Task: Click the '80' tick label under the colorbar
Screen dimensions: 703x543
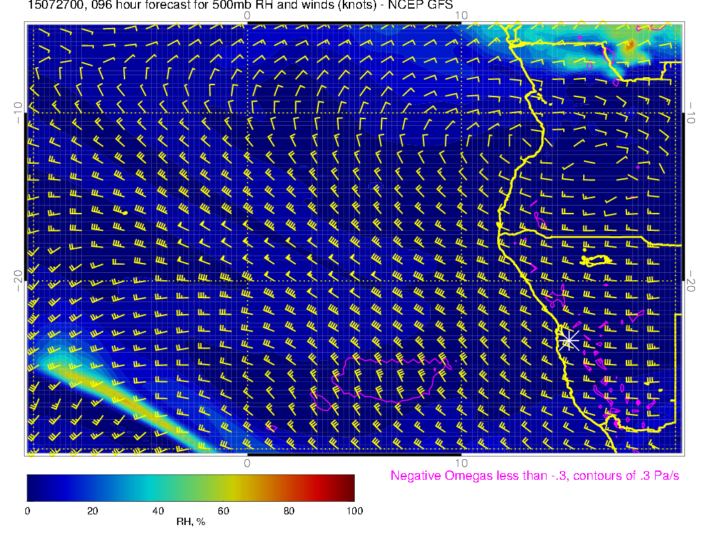Action: coord(289,511)
